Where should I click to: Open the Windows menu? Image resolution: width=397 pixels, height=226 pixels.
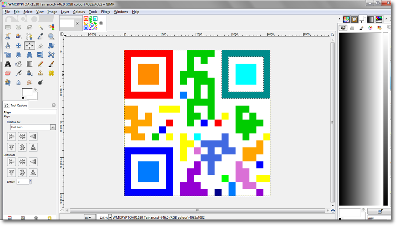tap(121, 12)
